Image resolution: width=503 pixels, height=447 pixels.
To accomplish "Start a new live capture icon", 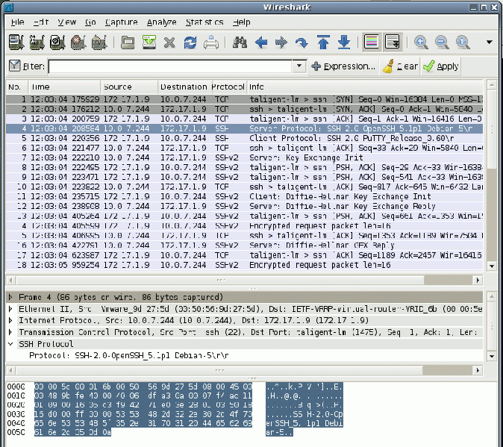I will [x=57, y=43].
